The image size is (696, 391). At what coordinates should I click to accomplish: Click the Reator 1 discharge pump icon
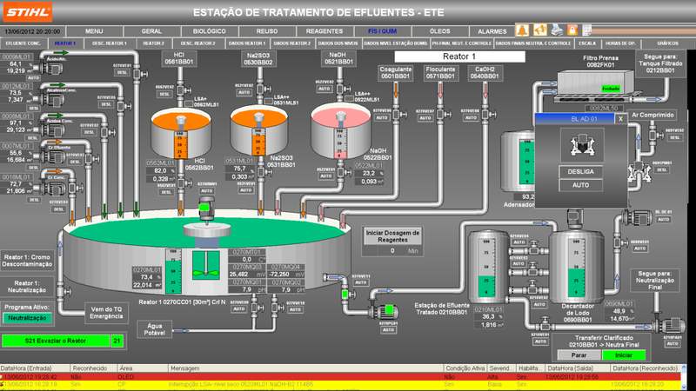pos(385,311)
